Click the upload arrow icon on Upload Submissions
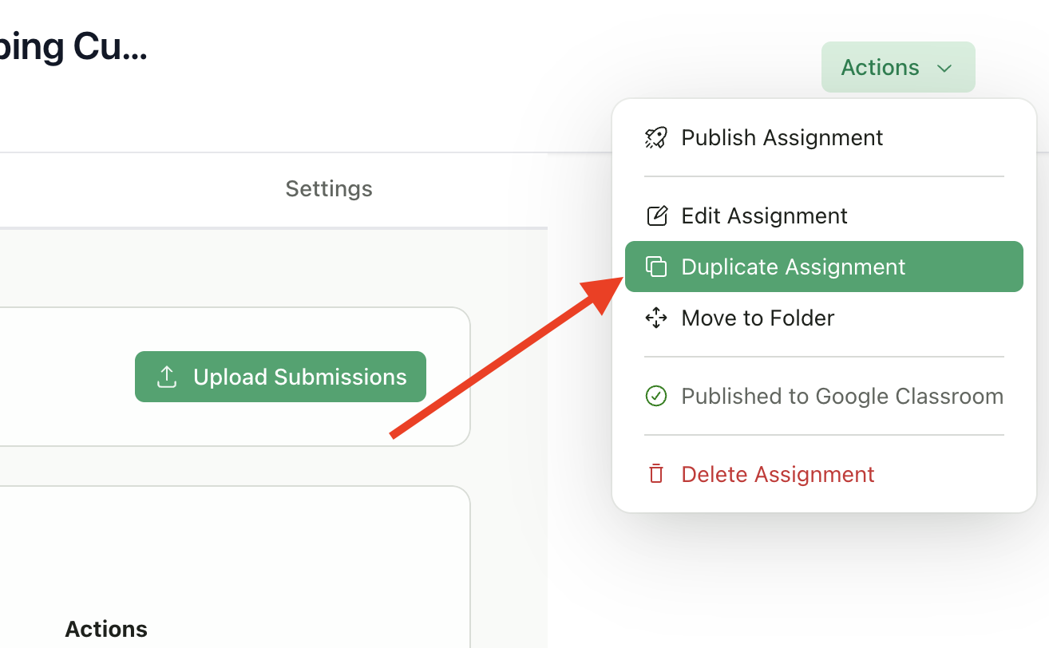Image resolution: width=1049 pixels, height=648 pixels. [x=166, y=376]
